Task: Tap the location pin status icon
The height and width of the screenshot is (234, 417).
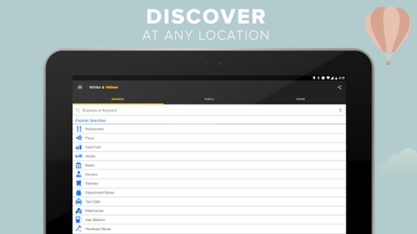Action: tap(314, 78)
